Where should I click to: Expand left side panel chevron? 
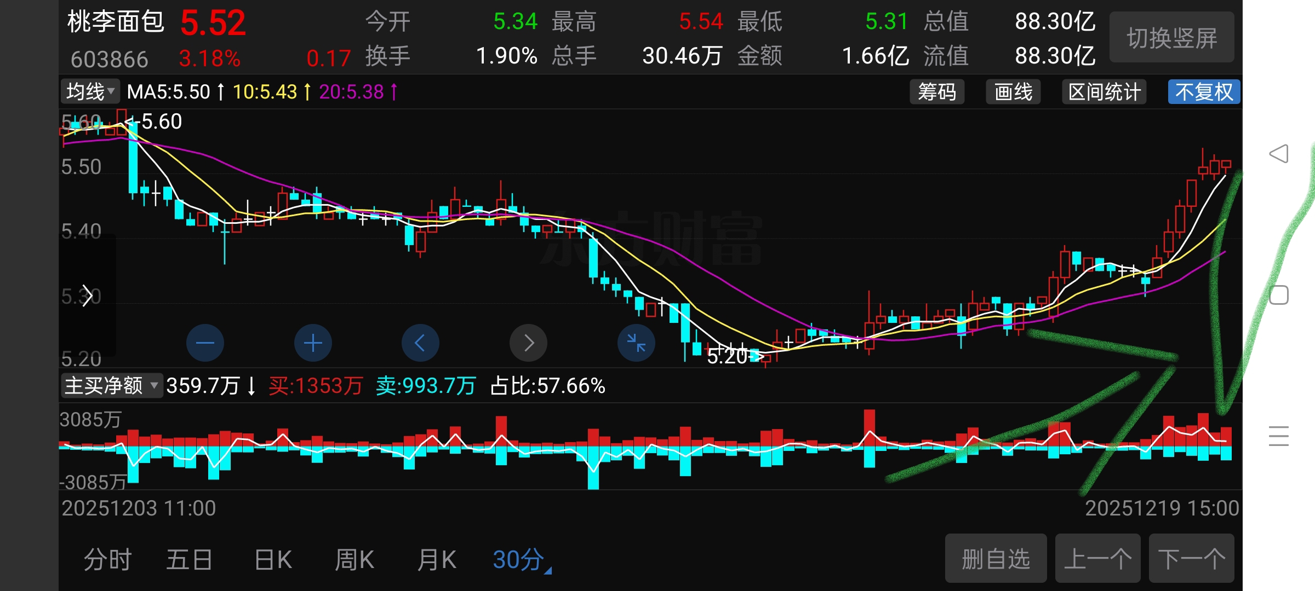[x=87, y=296]
